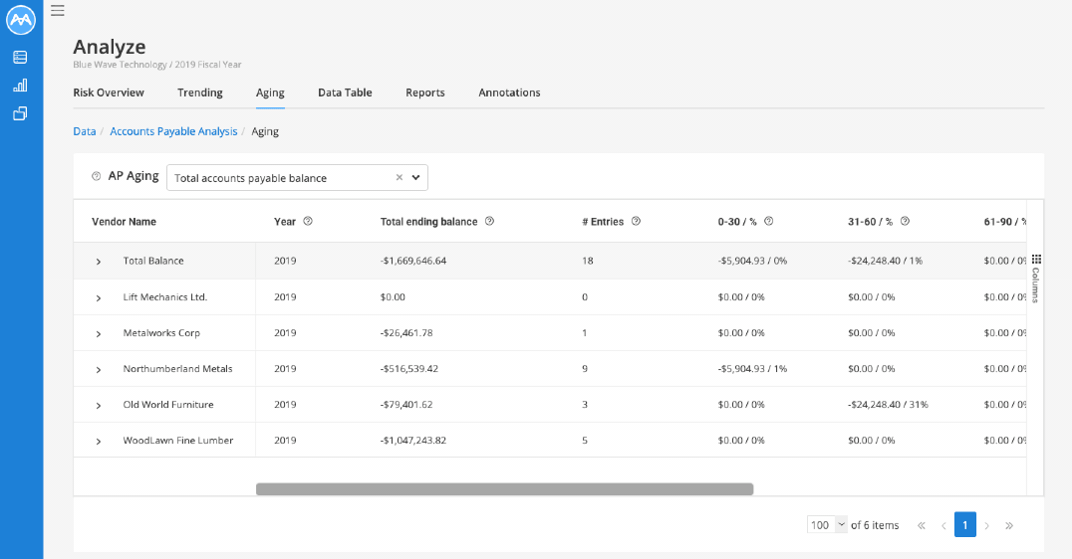Sort by the 31-60 / % column header
Image resolution: width=1072 pixels, height=559 pixels.
(x=871, y=222)
